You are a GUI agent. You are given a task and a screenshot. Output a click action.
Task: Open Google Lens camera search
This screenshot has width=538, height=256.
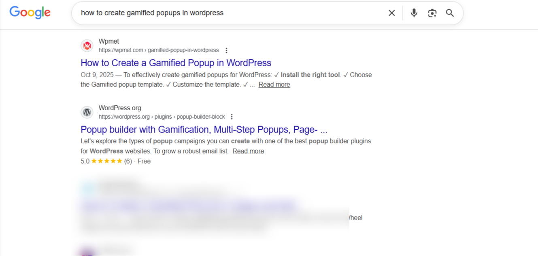pyautogui.click(x=432, y=13)
